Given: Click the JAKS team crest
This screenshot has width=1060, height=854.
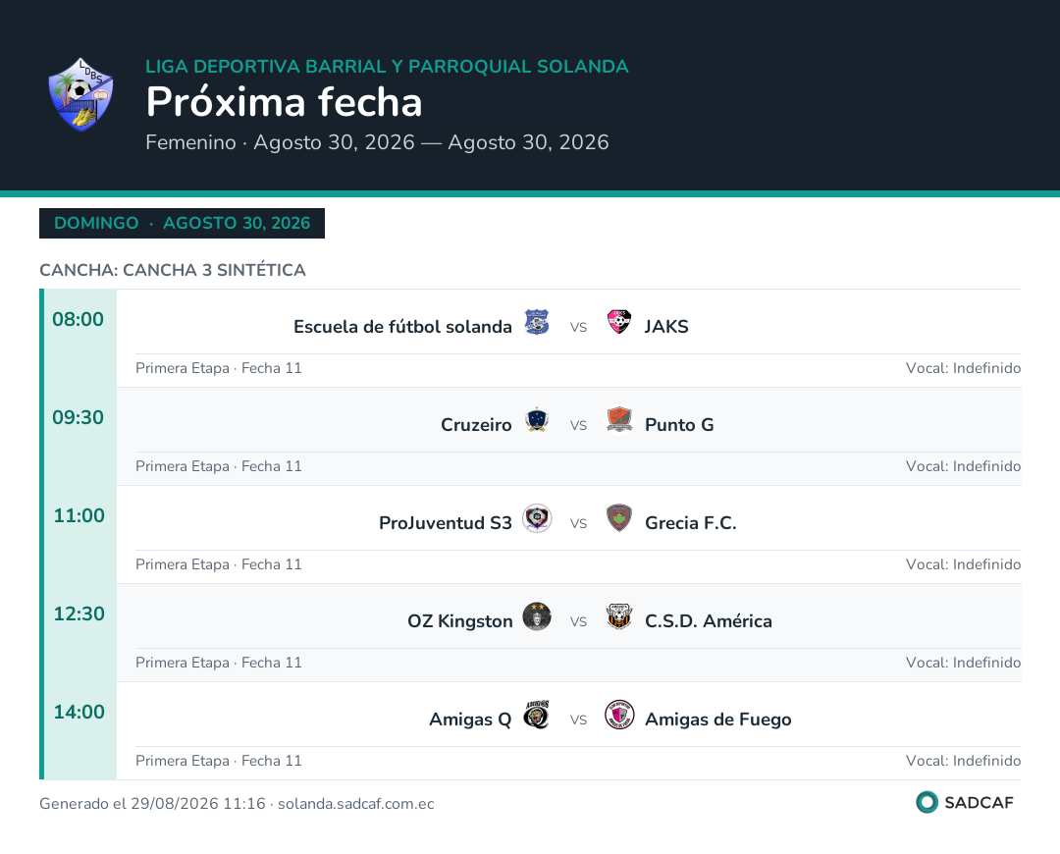Looking at the screenshot, I should [618, 323].
